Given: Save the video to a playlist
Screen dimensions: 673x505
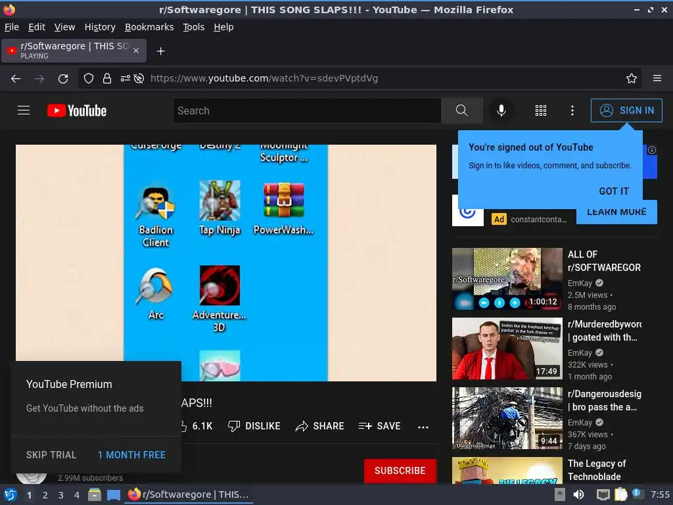Looking at the screenshot, I should coord(379,426).
